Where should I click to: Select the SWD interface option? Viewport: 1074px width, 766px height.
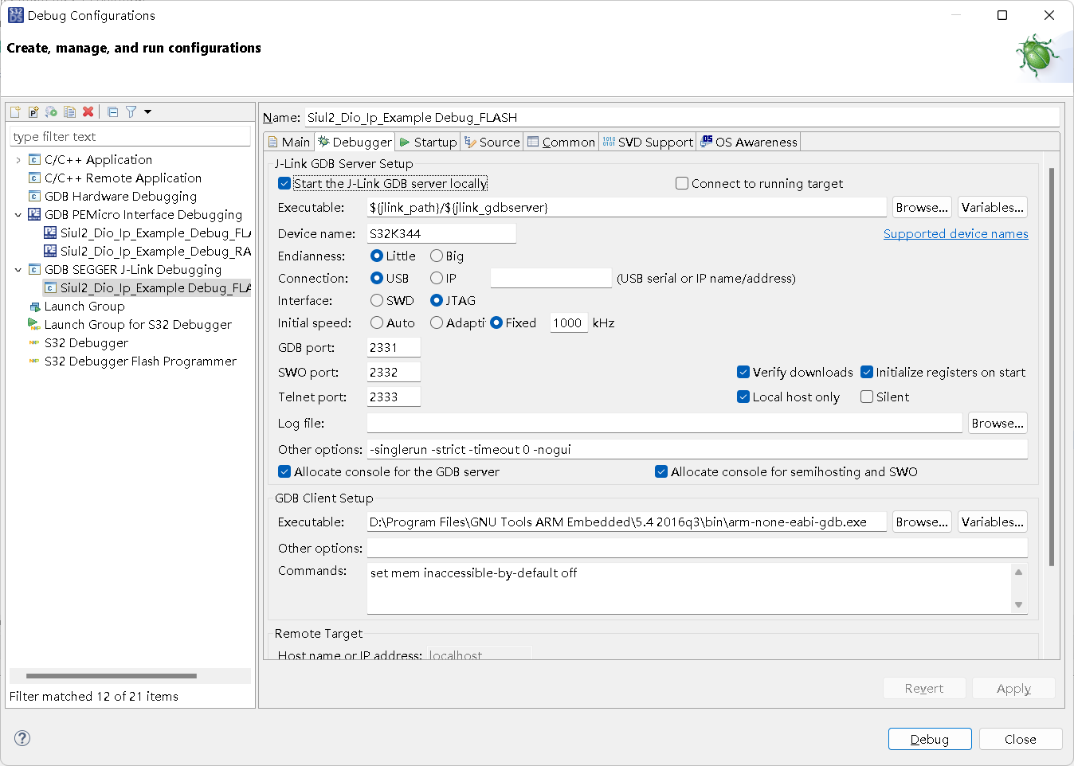pyautogui.click(x=377, y=301)
